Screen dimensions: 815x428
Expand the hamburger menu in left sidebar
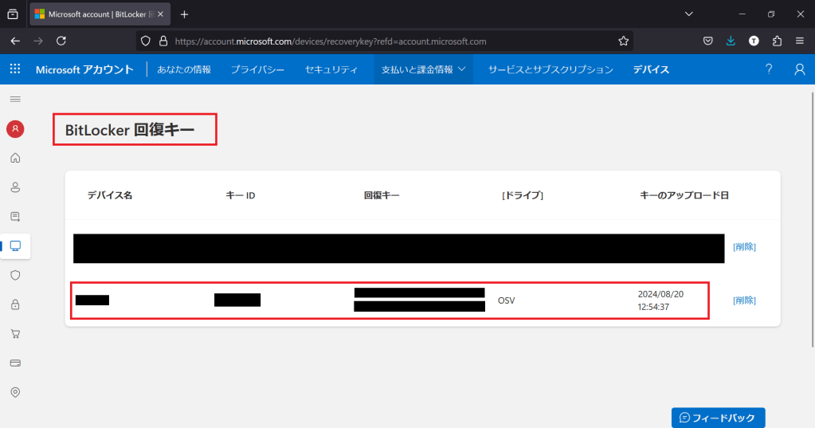click(15, 99)
